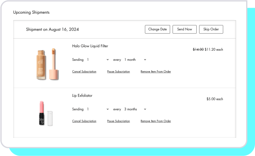The width and height of the screenshot is (255, 156).
Task: Select the Lip Exfoliator product title
Action: (x=82, y=96)
